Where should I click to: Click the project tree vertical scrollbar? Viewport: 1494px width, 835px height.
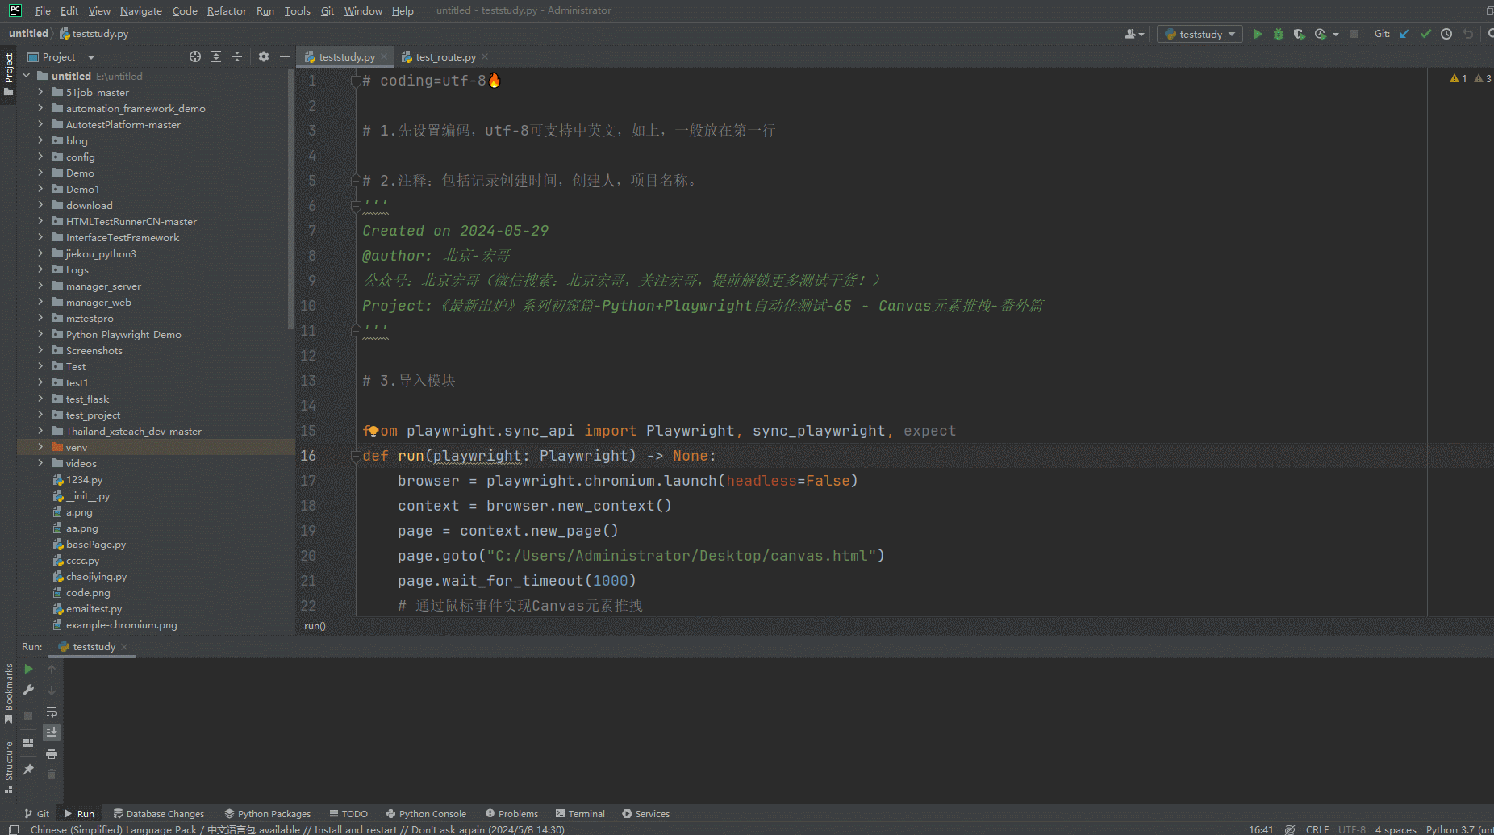[290, 199]
